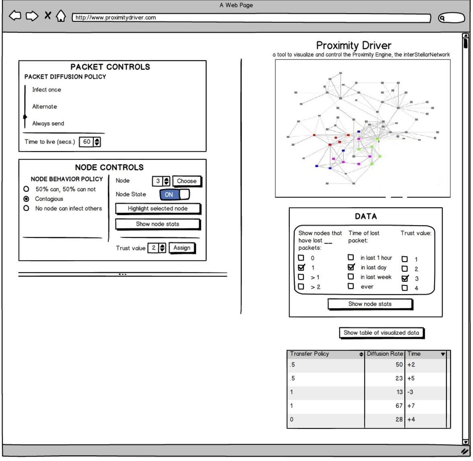Click Show node stats in Node Controls
This screenshot has width=473, height=461.
tap(158, 224)
